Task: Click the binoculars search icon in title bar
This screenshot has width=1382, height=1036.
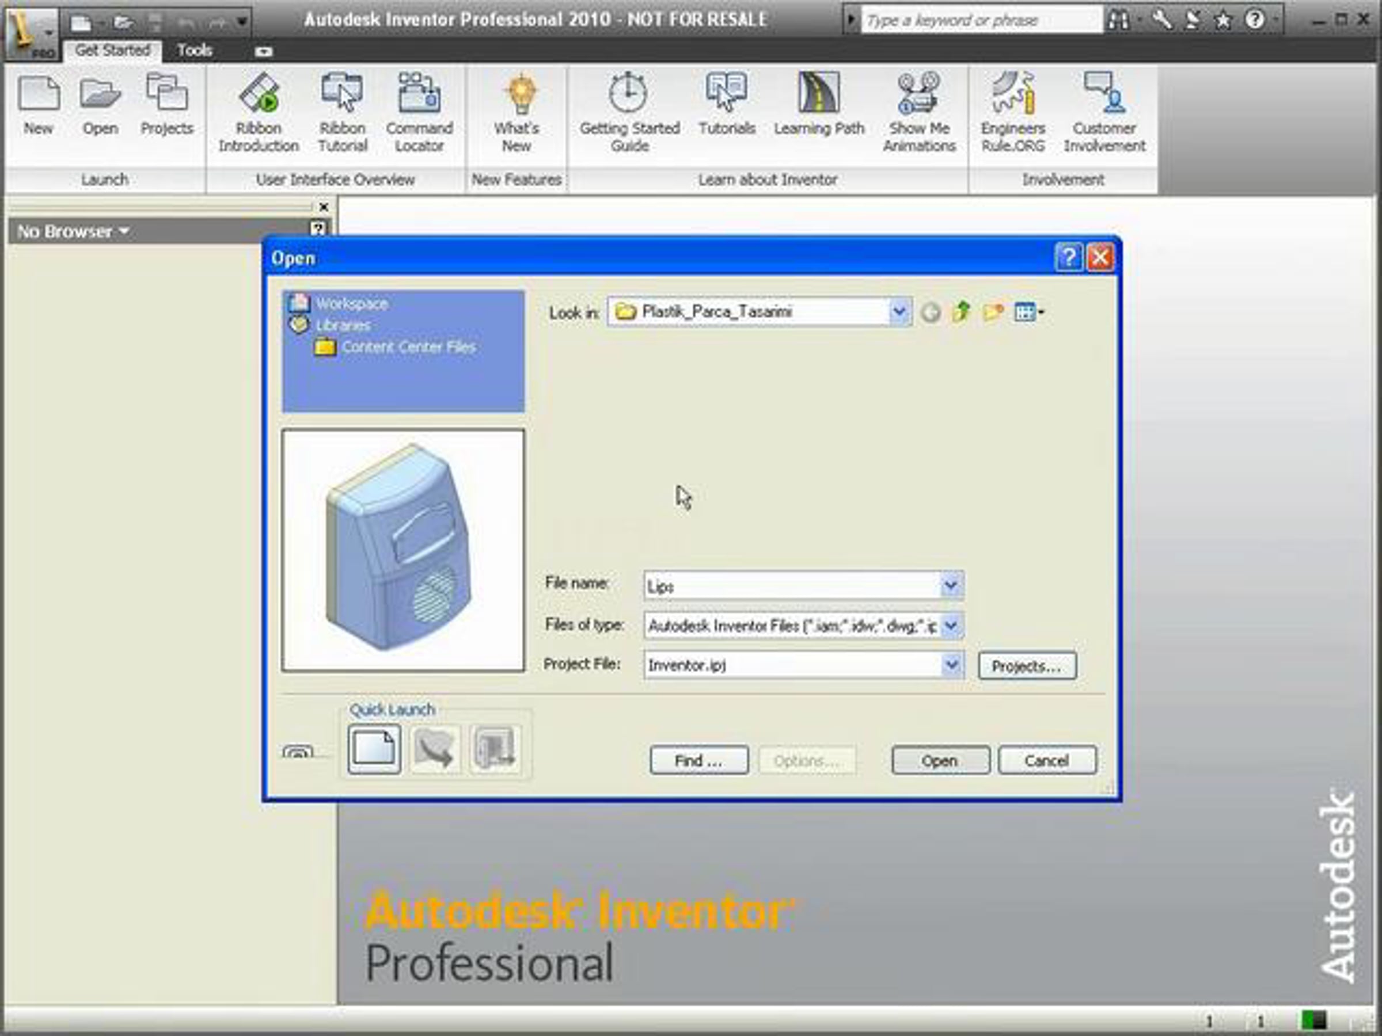Action: coord(1118,20)
